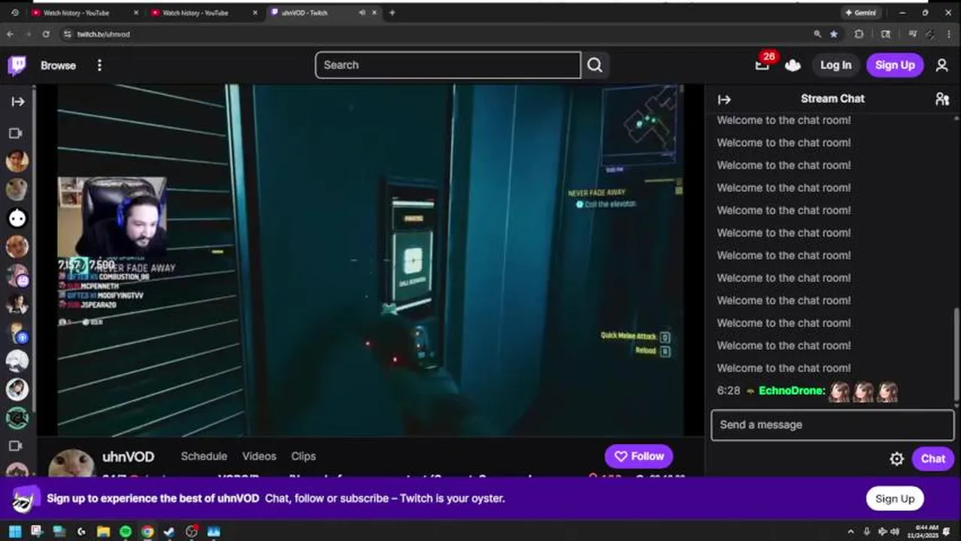Show hidden system tray icons

click(850, 531)
